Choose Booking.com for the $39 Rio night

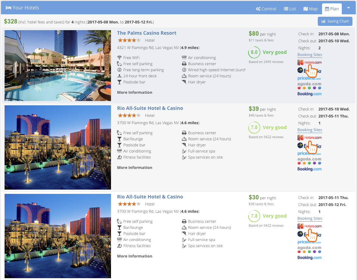(310, 169)
